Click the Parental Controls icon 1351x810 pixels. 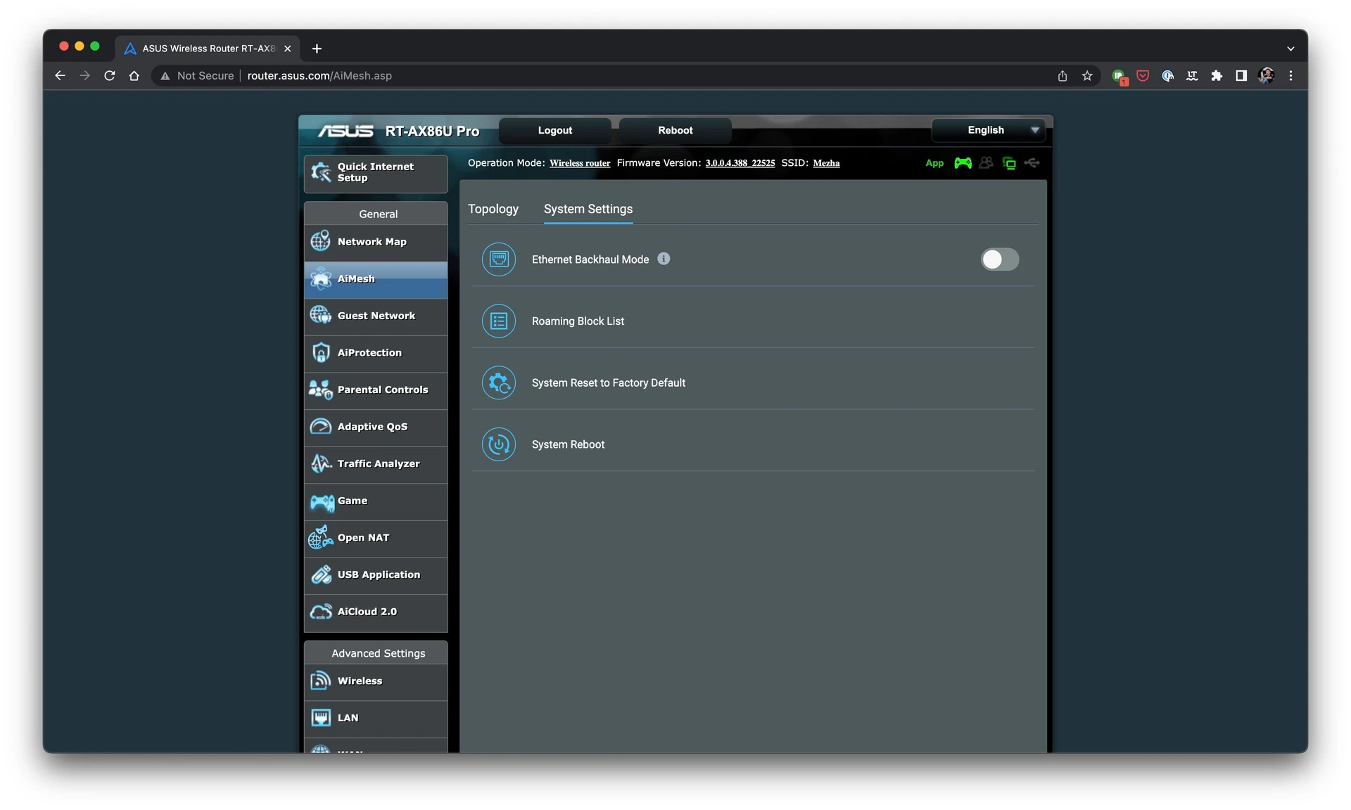pos(321,390)
